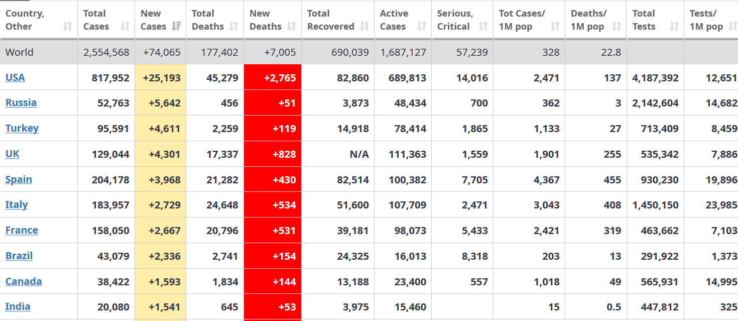
Task: Sort by Total Cases sort arrows icon
Action: pyautogui.click(x=125, y=26)
